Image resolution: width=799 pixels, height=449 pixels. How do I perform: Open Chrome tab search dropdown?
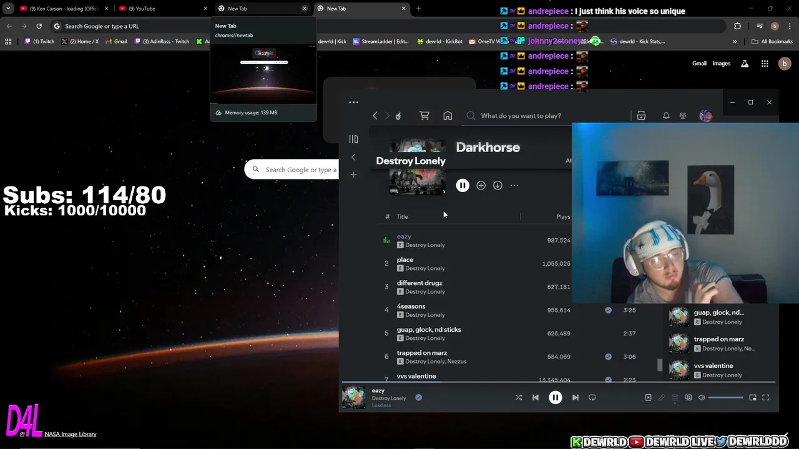(x=8, y=9)
